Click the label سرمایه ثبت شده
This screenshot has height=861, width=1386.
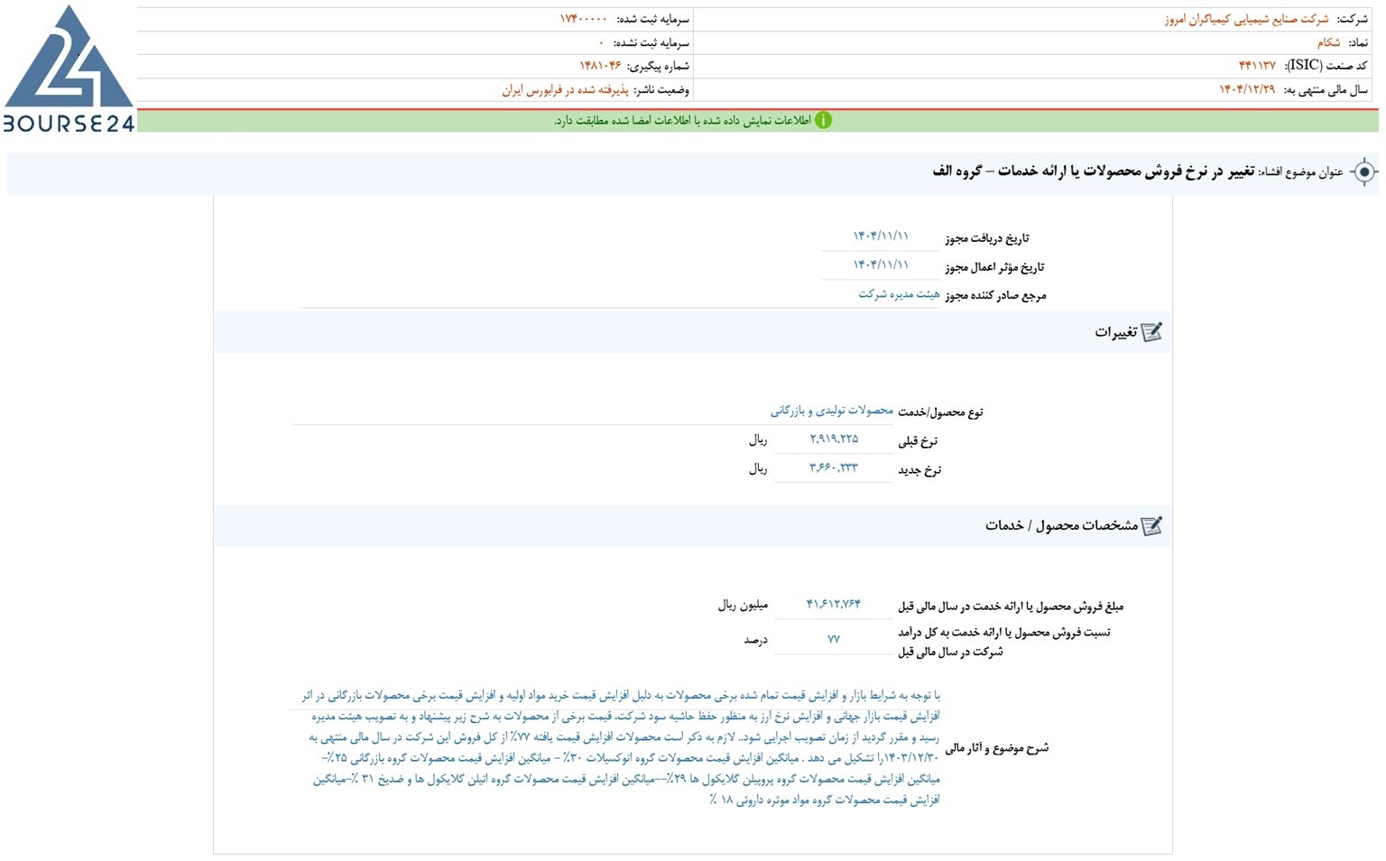pyautogui.click(x=652, y=19)
